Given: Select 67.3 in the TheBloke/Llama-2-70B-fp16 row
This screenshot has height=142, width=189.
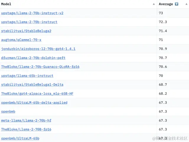Looking at the screenshot, I should coord(163,129).
